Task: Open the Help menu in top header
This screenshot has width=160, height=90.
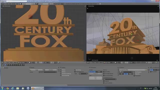Action: tap(17, 4)
